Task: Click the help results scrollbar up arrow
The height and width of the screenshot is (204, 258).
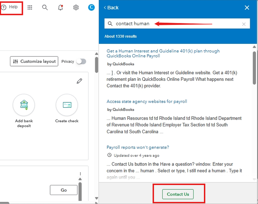Action: tap(254, 47)
